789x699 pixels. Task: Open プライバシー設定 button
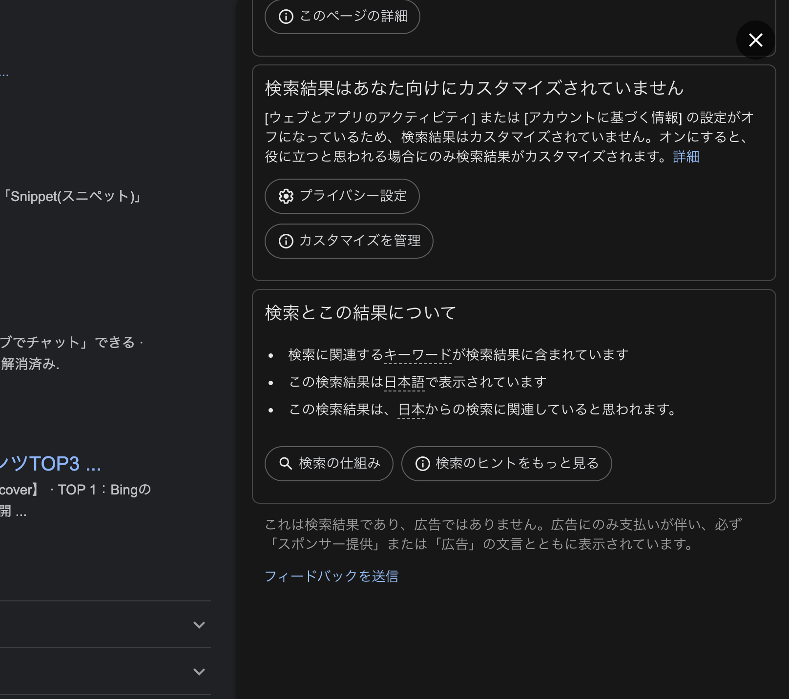(342, 196)
